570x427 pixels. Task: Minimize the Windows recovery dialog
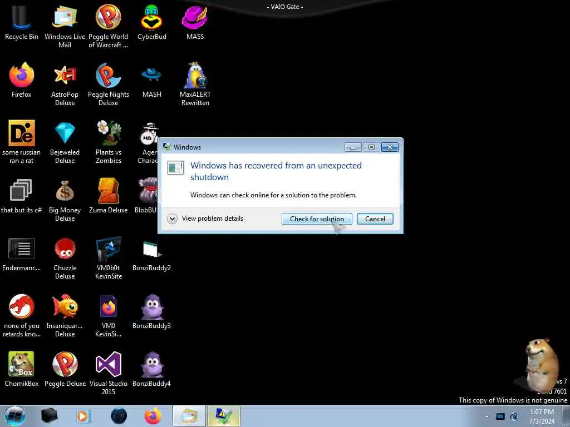[353, 147]
